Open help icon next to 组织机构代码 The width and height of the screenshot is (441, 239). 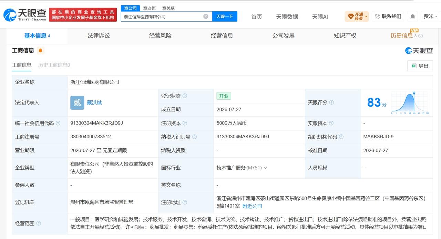[x=341, y=137]
